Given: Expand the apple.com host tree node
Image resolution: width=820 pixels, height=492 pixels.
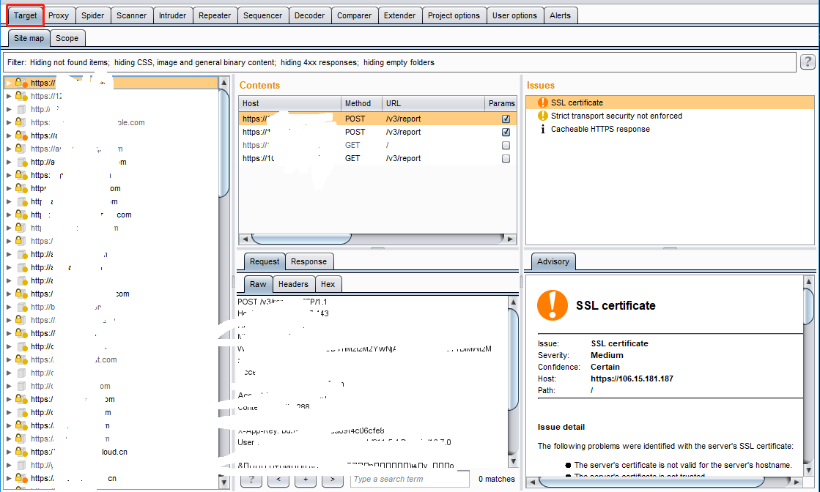Looking at the screenshot, I should click(9, 122).
